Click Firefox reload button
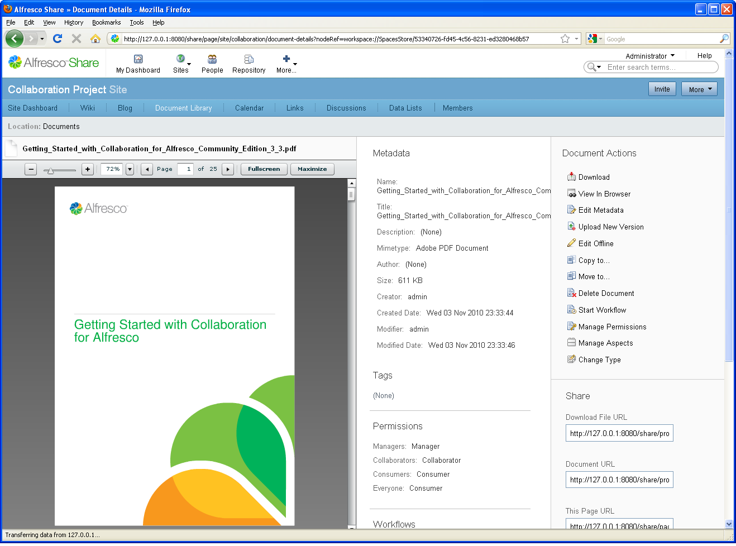This screenshot has width=736, height=546. 58,39
